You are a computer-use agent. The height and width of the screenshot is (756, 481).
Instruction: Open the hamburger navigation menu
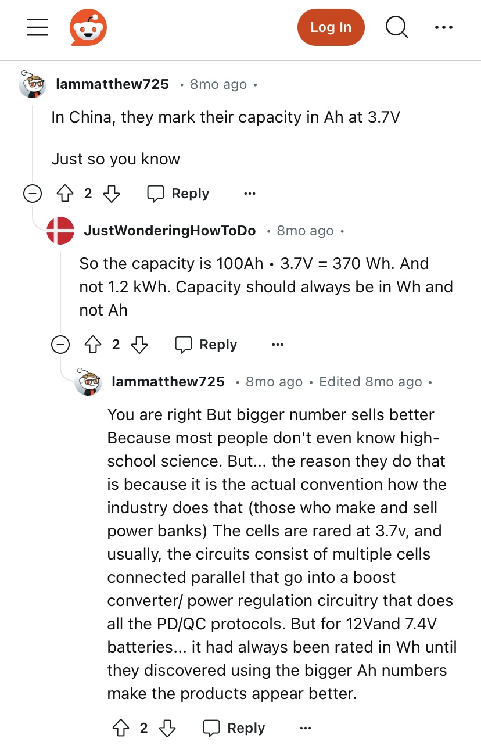[x=37, y=27]
